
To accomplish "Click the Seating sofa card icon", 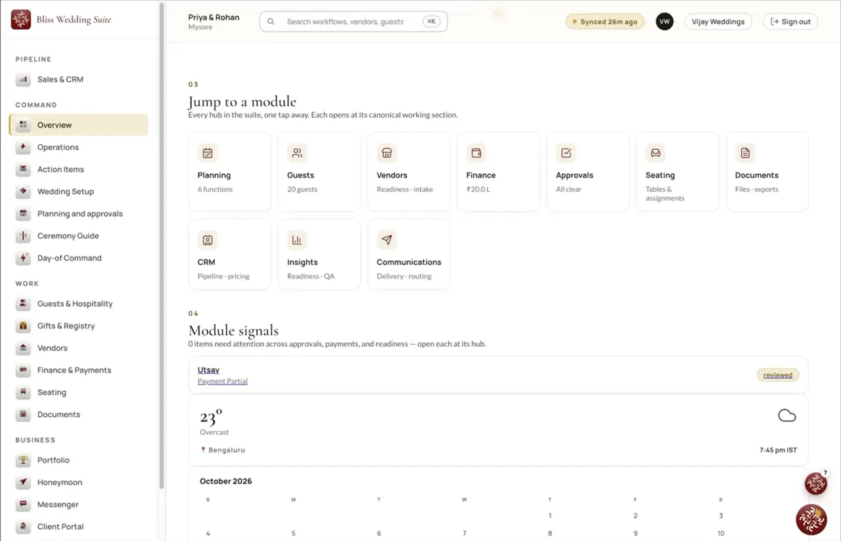I will point(656,153).
